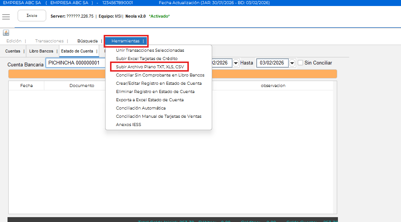This screenshot has height=222, width=401.
Task: Choose Subir Archivo Plano TXT, XLS, CSV
Action: pyautogui.click(x=150, y=67)
